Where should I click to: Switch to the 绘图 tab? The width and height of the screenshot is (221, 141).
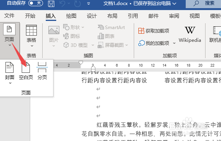point(71,16)
